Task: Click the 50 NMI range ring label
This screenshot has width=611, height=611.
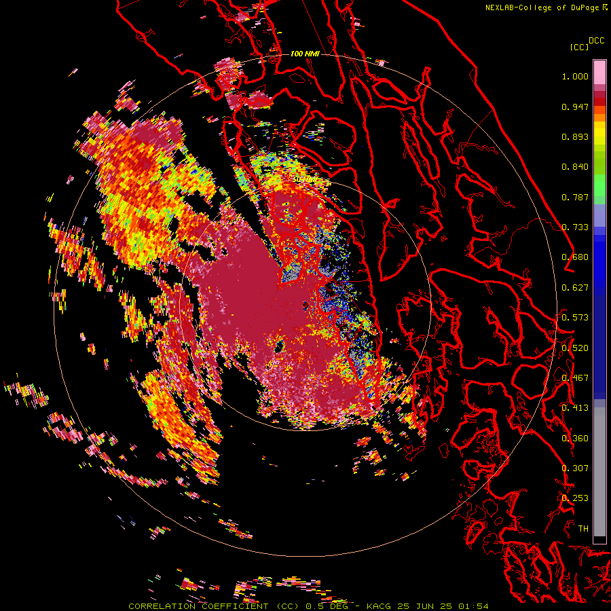Action: click(304, 180)
